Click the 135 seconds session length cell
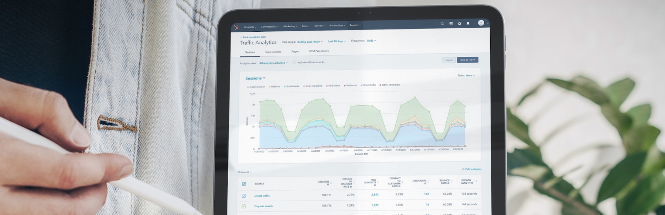 click(x=469, y=194)
